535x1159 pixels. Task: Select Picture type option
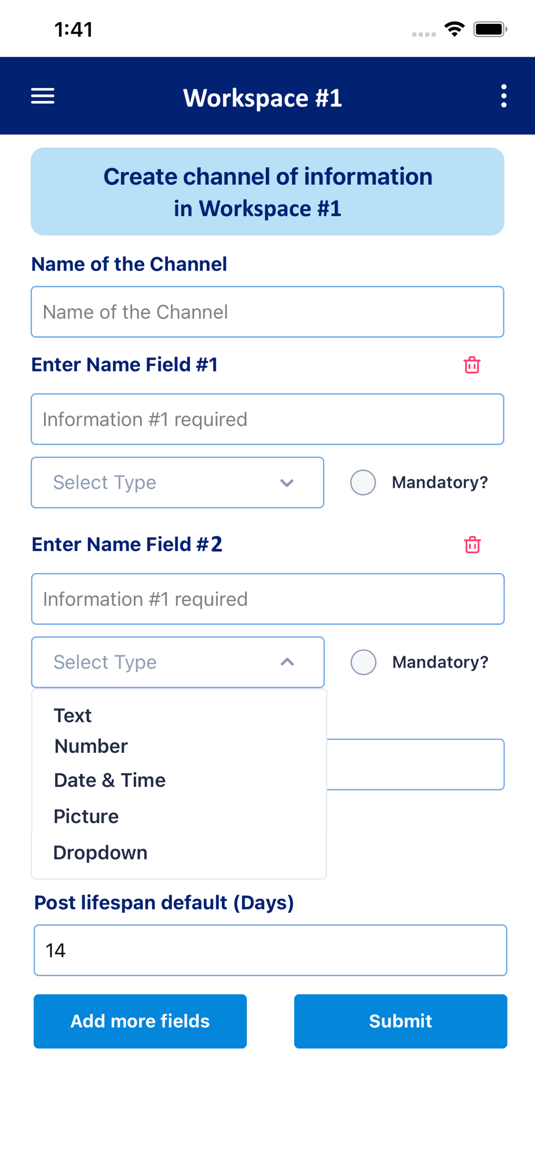(x=86, y=817)
